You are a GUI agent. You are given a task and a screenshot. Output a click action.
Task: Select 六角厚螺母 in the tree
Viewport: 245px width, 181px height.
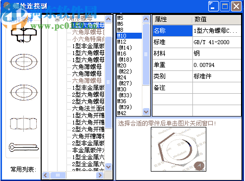(x=88, y=32)
